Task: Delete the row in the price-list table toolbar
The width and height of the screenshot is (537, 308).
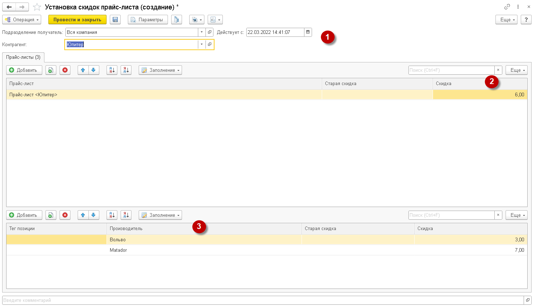Action: coord(65,70)
